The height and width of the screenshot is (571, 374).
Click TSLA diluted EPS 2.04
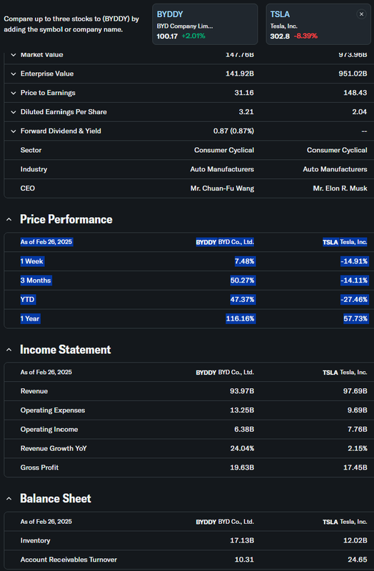[x=360, y=112]
